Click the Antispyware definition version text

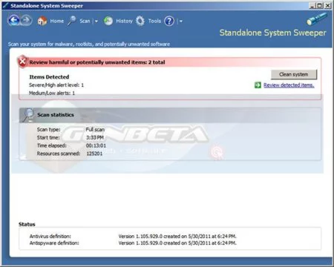click(x=177, y=243)
